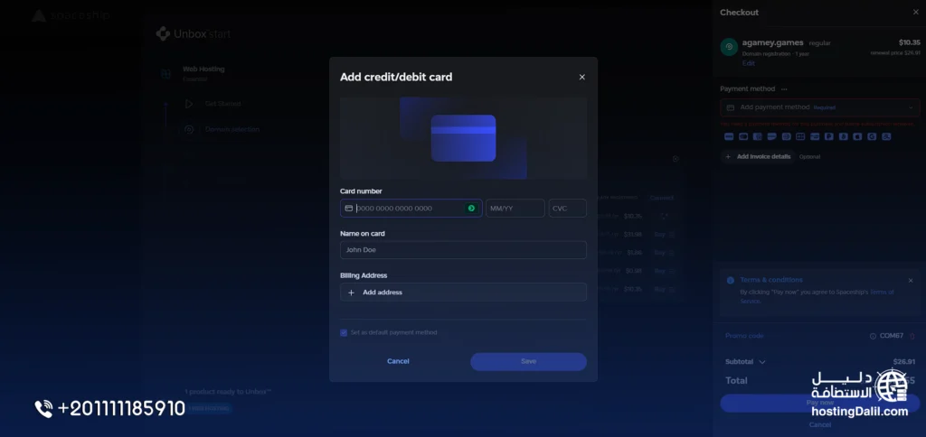Edit the agamey.games domain item
This screenshot has width=926, height=437.
coord(748,63)
